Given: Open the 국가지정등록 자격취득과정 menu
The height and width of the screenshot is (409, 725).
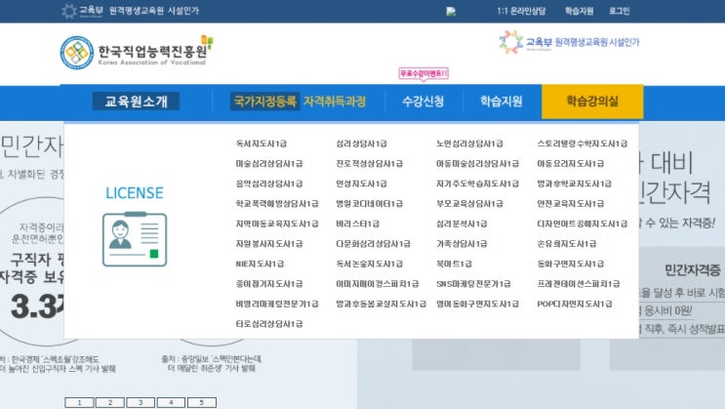Looking at the screenshot, I should tap(299, 102).
